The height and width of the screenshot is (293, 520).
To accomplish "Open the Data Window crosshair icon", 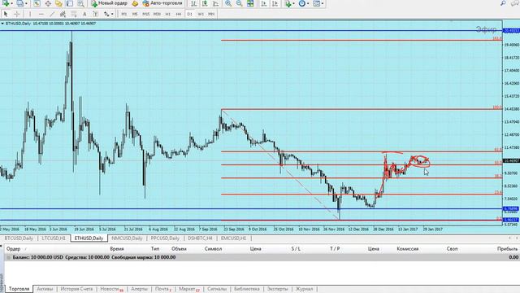I will pos(48,3).
